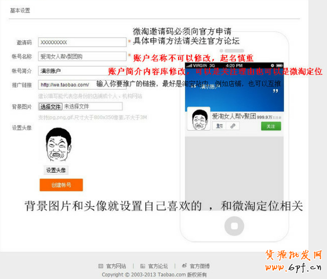Click the 基本设置 section heading

[x=20, y=10]
